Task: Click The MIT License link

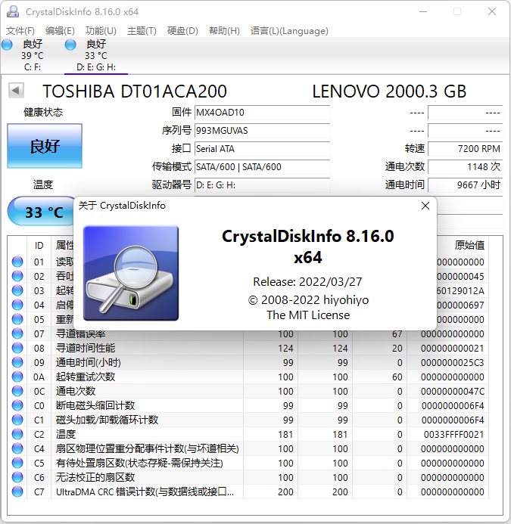Action: (x=308, y=315)
